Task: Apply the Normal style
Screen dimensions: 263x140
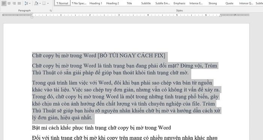Action: (x=62, y=3)
